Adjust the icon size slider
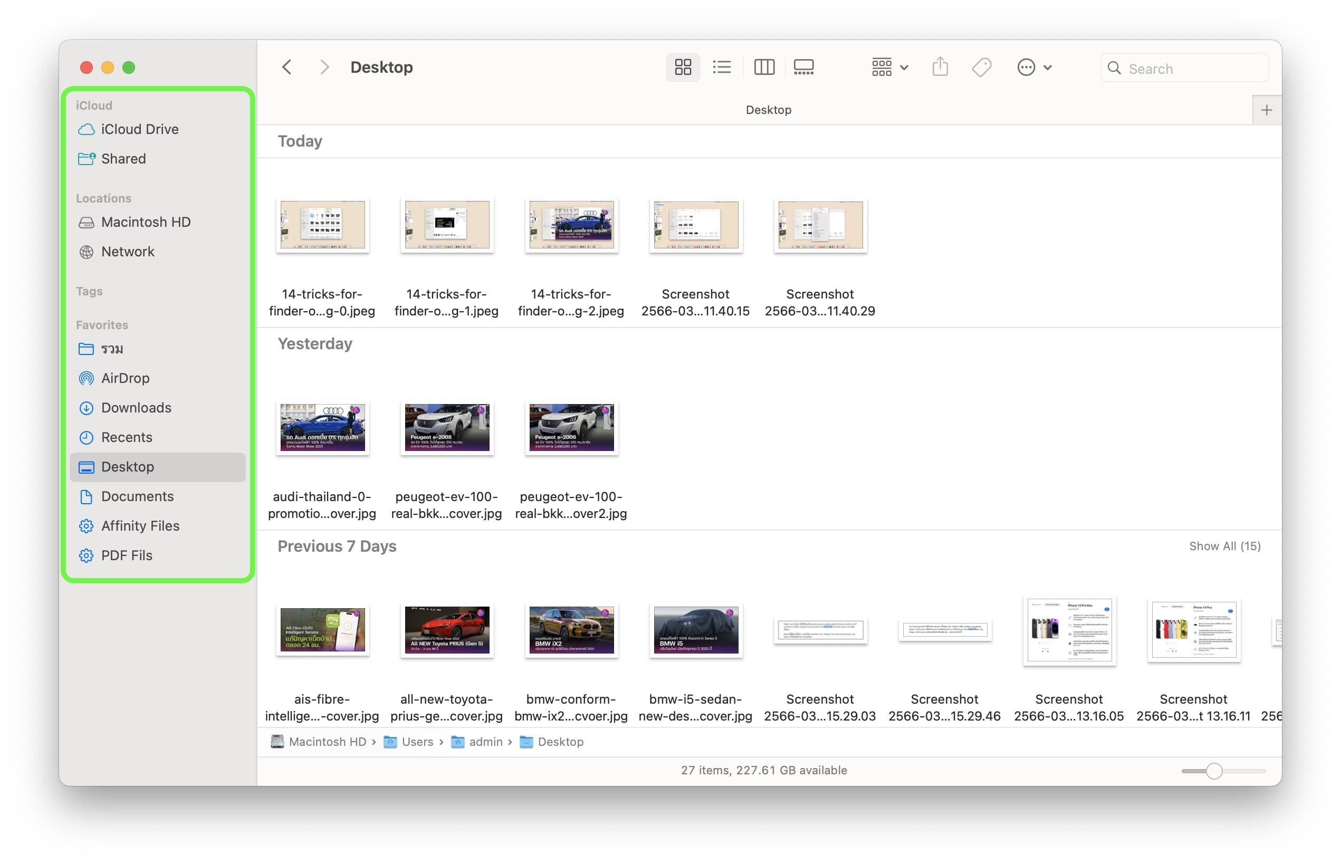The image size is (1341, 864). coord(1214,771)
